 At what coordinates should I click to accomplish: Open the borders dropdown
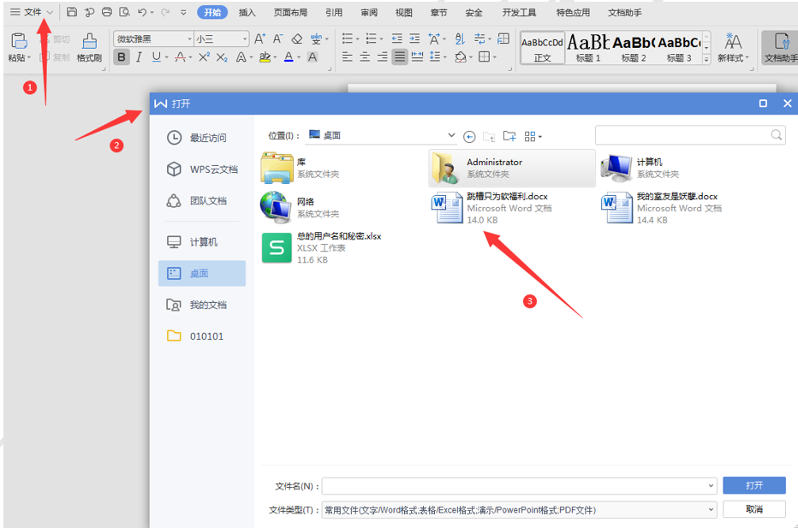coord(494,57)
